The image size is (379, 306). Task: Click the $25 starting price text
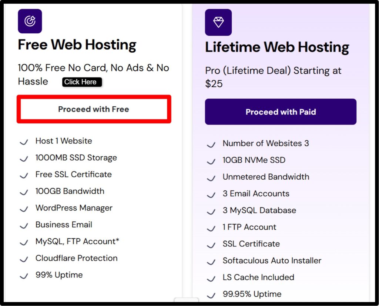pyautogui.click(x=214, y=84)
